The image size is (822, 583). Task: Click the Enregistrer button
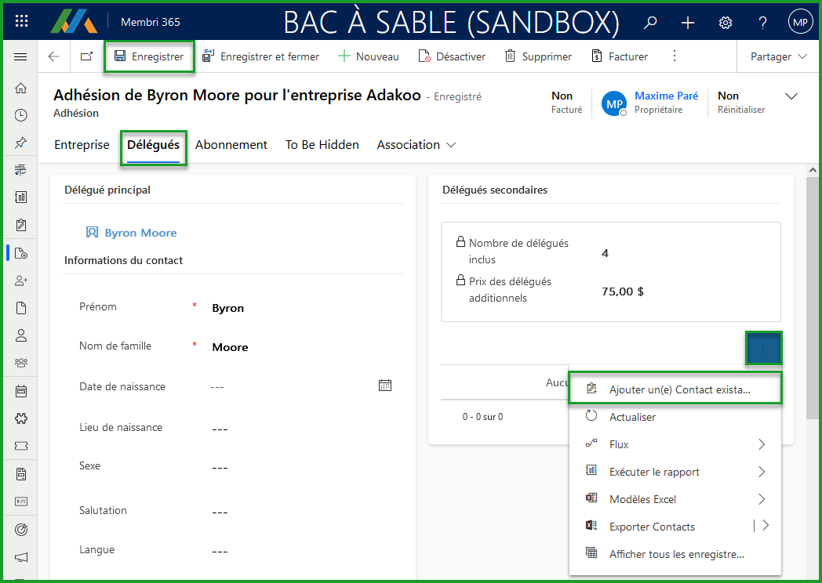pyautogui.click(x=149, y=56)
